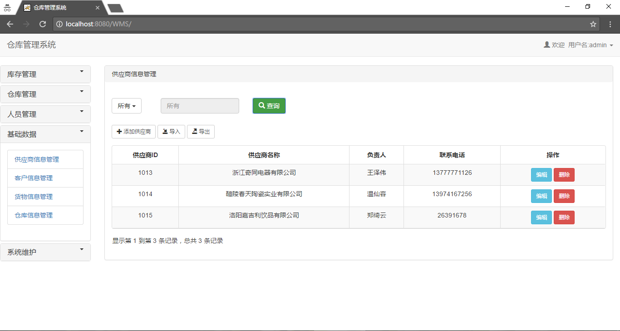Click the 添加供应商 button

134,132
